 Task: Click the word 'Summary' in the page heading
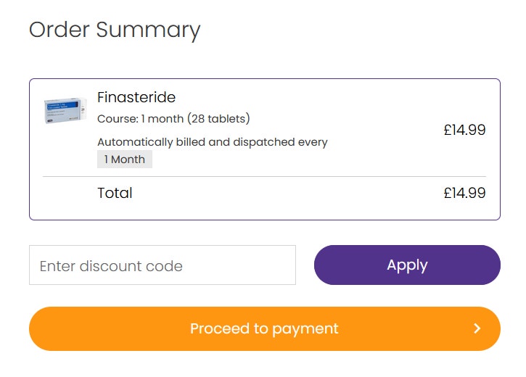click(148, 30)
